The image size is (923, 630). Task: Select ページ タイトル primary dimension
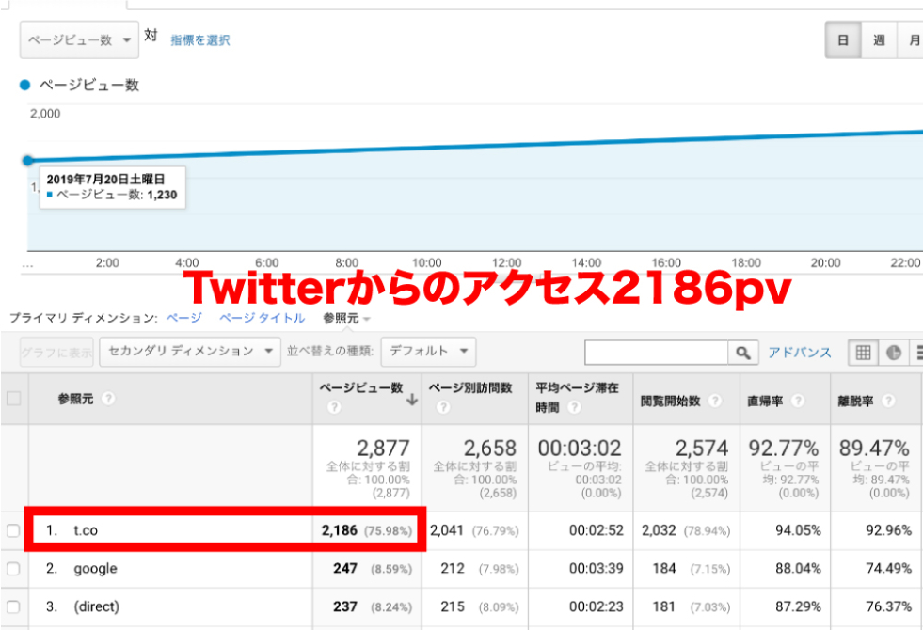262,318
